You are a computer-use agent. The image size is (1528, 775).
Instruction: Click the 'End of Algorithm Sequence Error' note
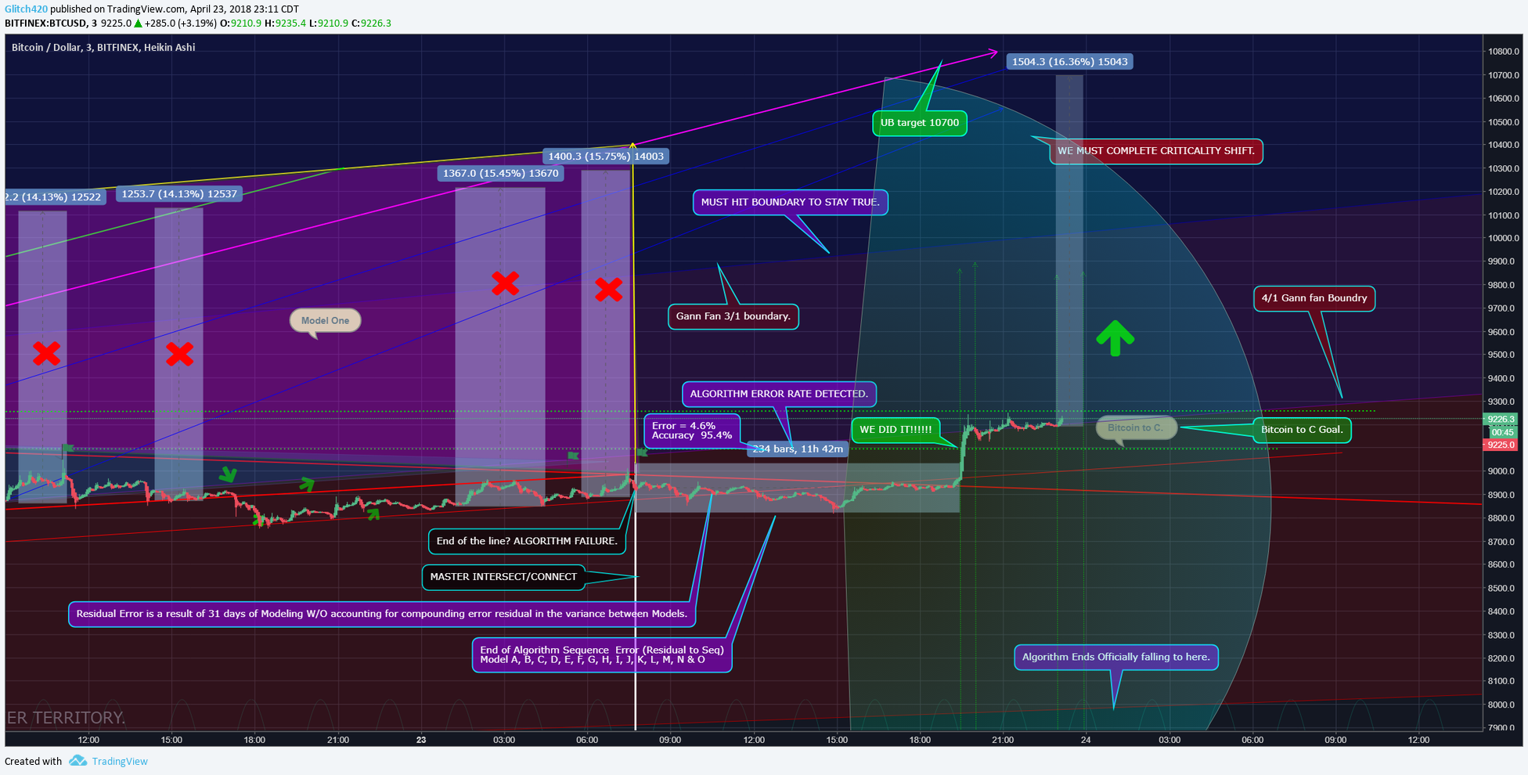[602, 655]
